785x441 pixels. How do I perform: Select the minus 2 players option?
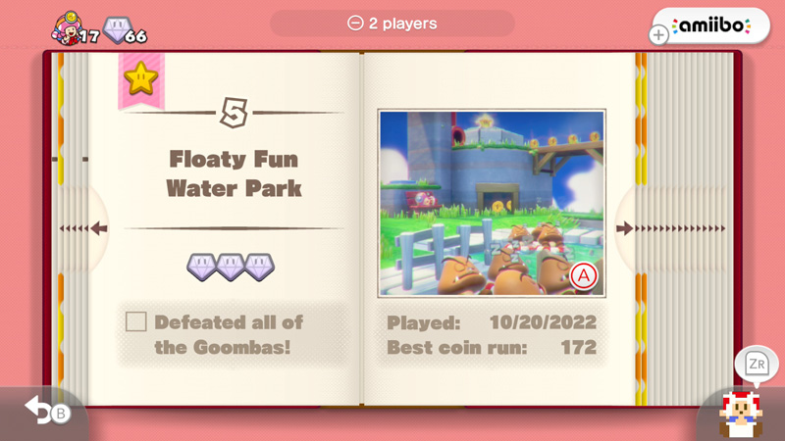pyautogui.click(x=392, y=24)
